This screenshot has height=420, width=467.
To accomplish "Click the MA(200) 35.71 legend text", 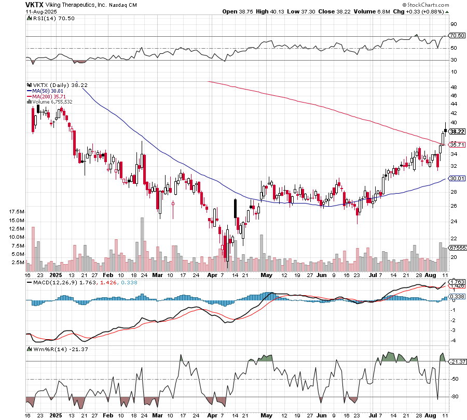I will click(49, 97).
